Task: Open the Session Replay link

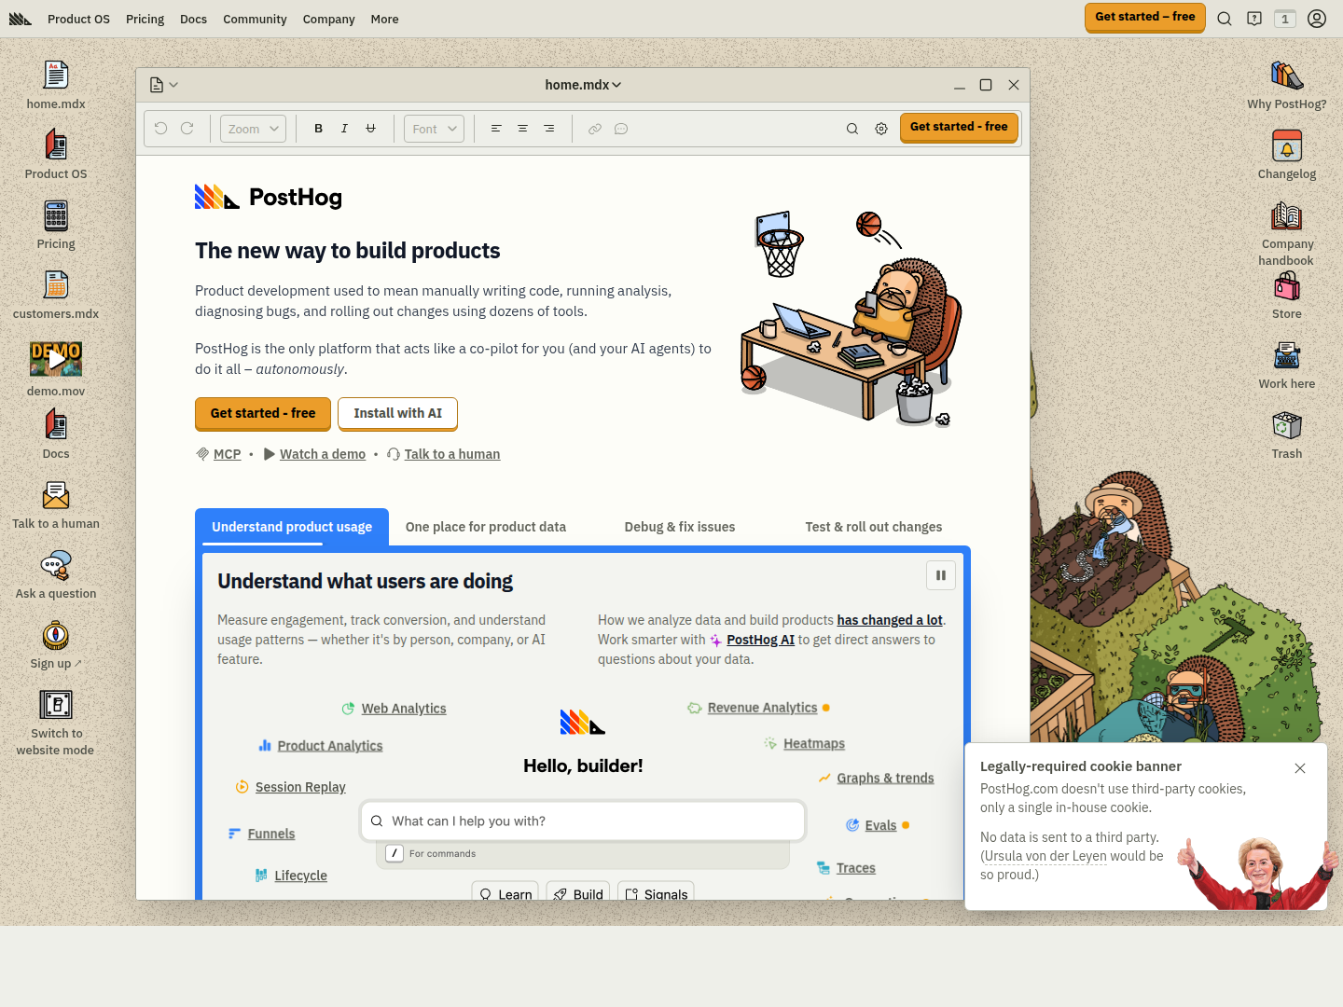Action: pyautogui.click(x=300, y=787)
